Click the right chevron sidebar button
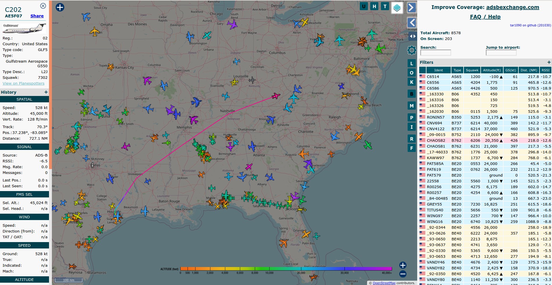552x285 pixels. coord(412,8)
